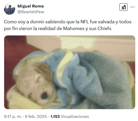
Task: Click the word Mahomes in the tweet
Action: [74, 29]
